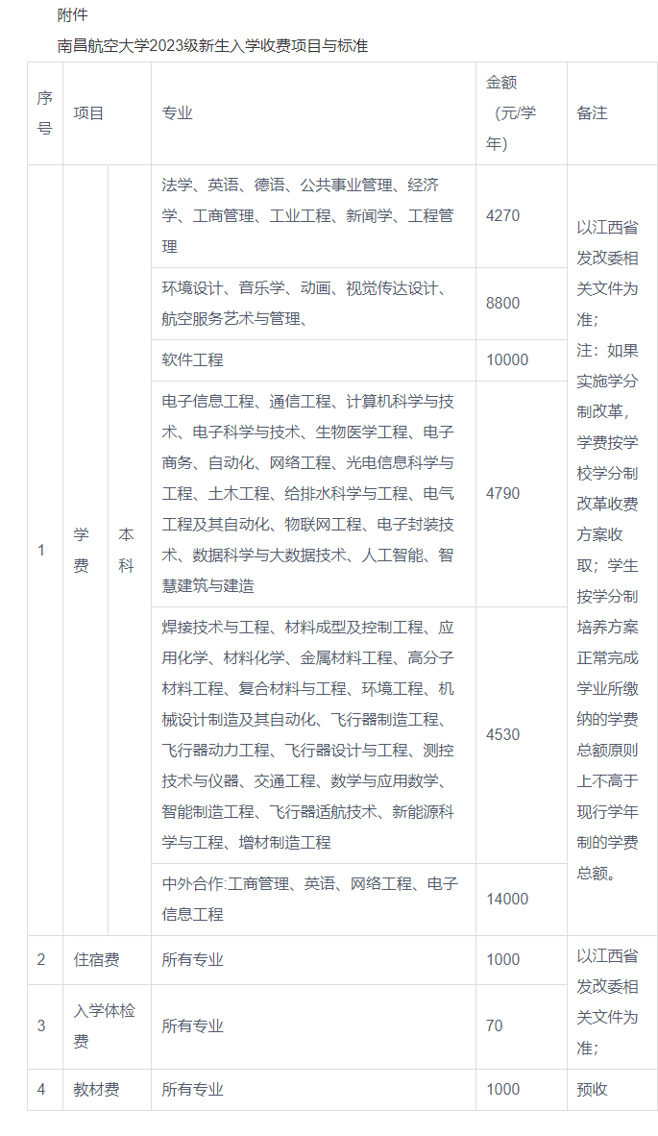The width and height of the screenshot is (658, 1136).
Task: Click the row number 3 cell
Action: click(45, 1026)
